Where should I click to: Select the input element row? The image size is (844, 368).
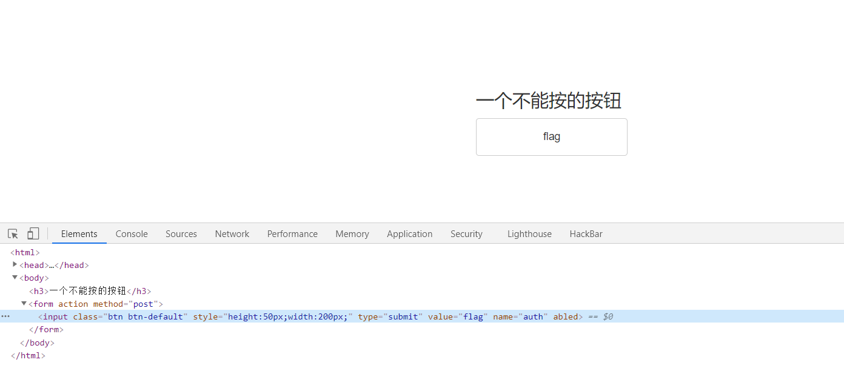coord(422,316)
